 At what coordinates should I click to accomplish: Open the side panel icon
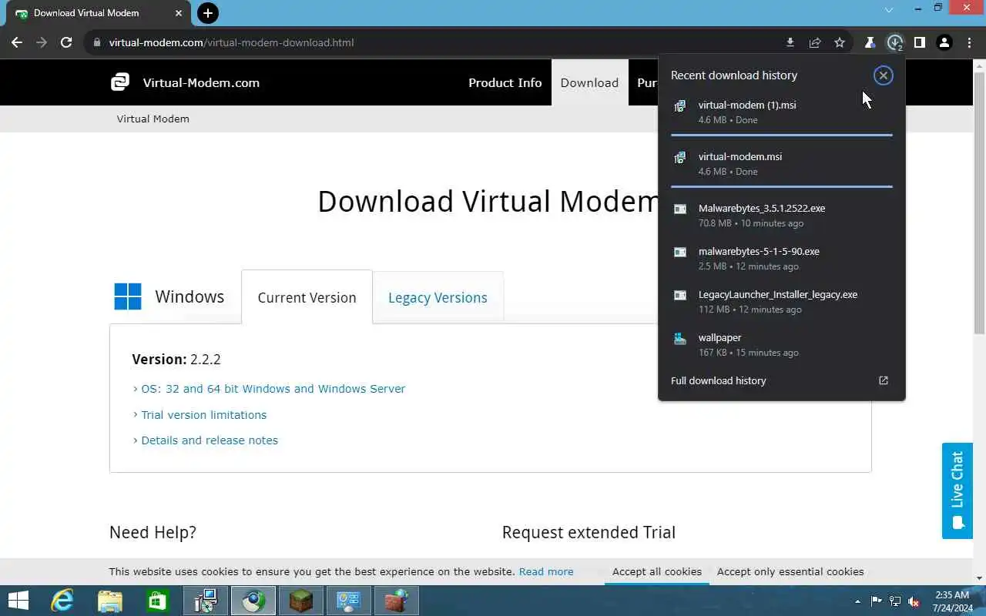(x=919, y=42)
